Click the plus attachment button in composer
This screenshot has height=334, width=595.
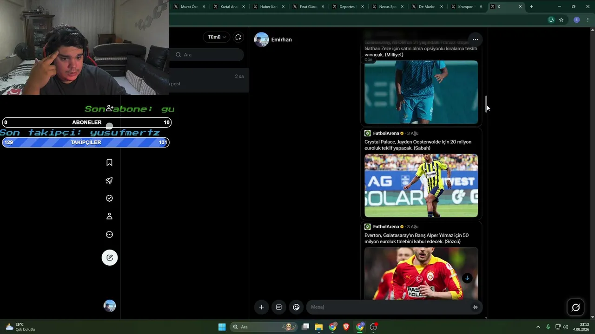(x=261, y=307)
